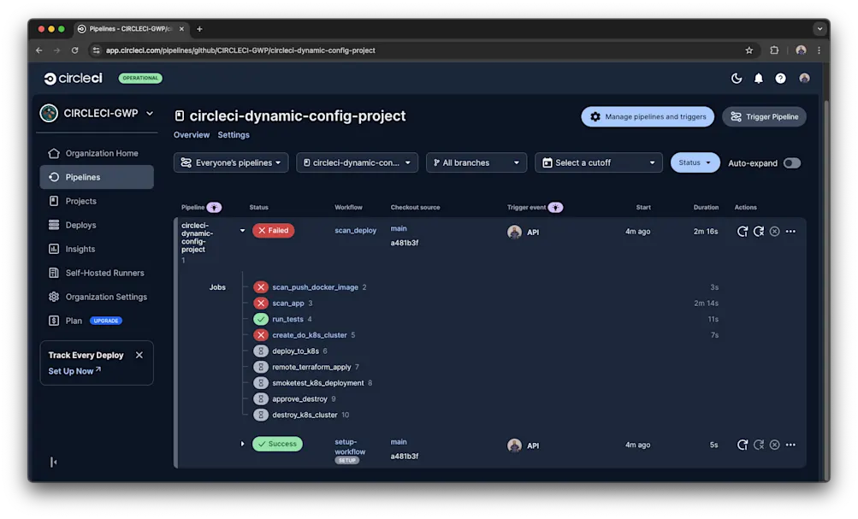Viewport: 858px width, 519px height.
Task: Click failed icon of scan_app job
Action: pos(260,303)
